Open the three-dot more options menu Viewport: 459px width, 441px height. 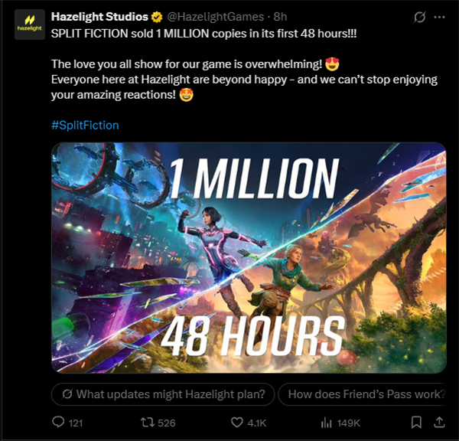[439, 17]
